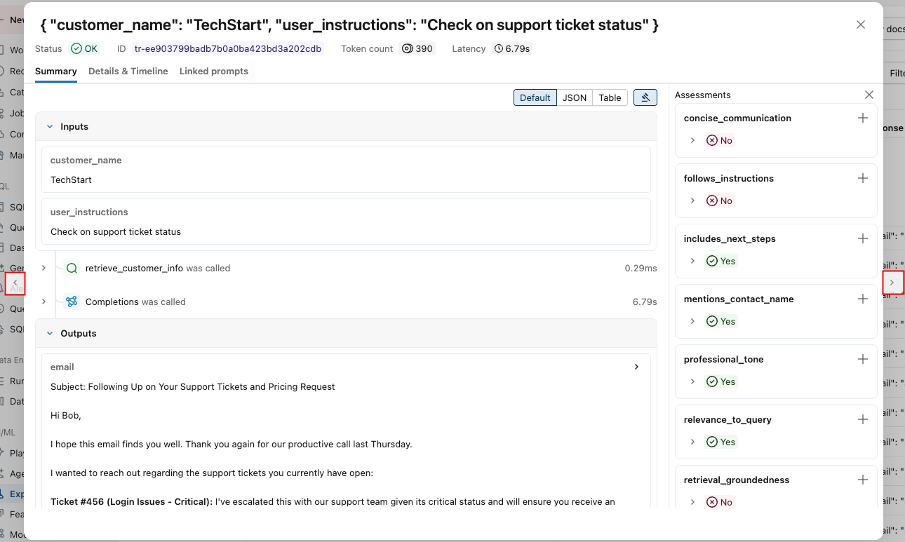
Task: Add an assessment to professional_tone
Action: click(x=862, y=358)
